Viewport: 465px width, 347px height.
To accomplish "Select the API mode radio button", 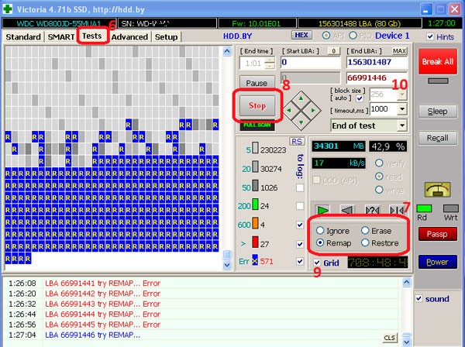I will point(326,36).
